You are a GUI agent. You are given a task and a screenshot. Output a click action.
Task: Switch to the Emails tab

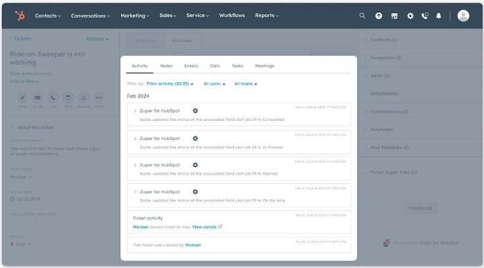tap(191, 66)
